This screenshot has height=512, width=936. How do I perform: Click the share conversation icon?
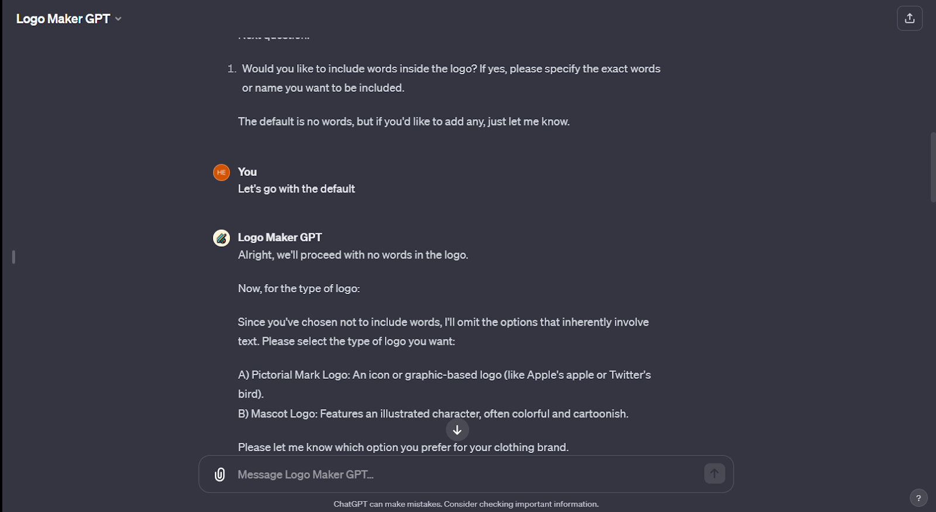coord(910,19)
